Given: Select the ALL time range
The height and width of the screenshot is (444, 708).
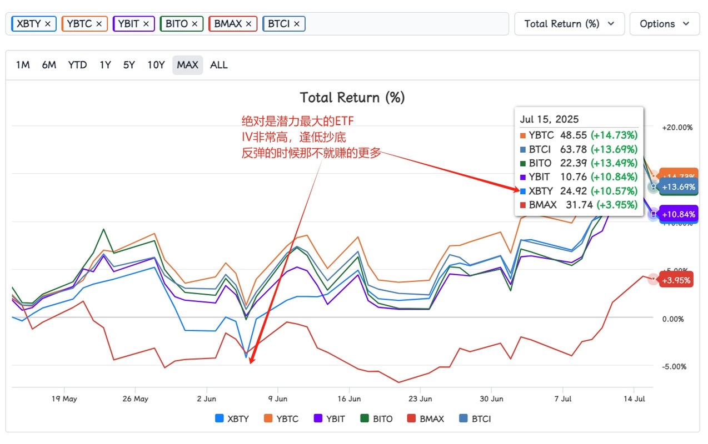Looking at the screenshot, I should click(x=219, y=65).
